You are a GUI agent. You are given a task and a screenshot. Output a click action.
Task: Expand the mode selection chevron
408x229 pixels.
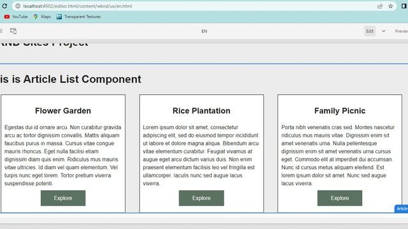point(384,31)
